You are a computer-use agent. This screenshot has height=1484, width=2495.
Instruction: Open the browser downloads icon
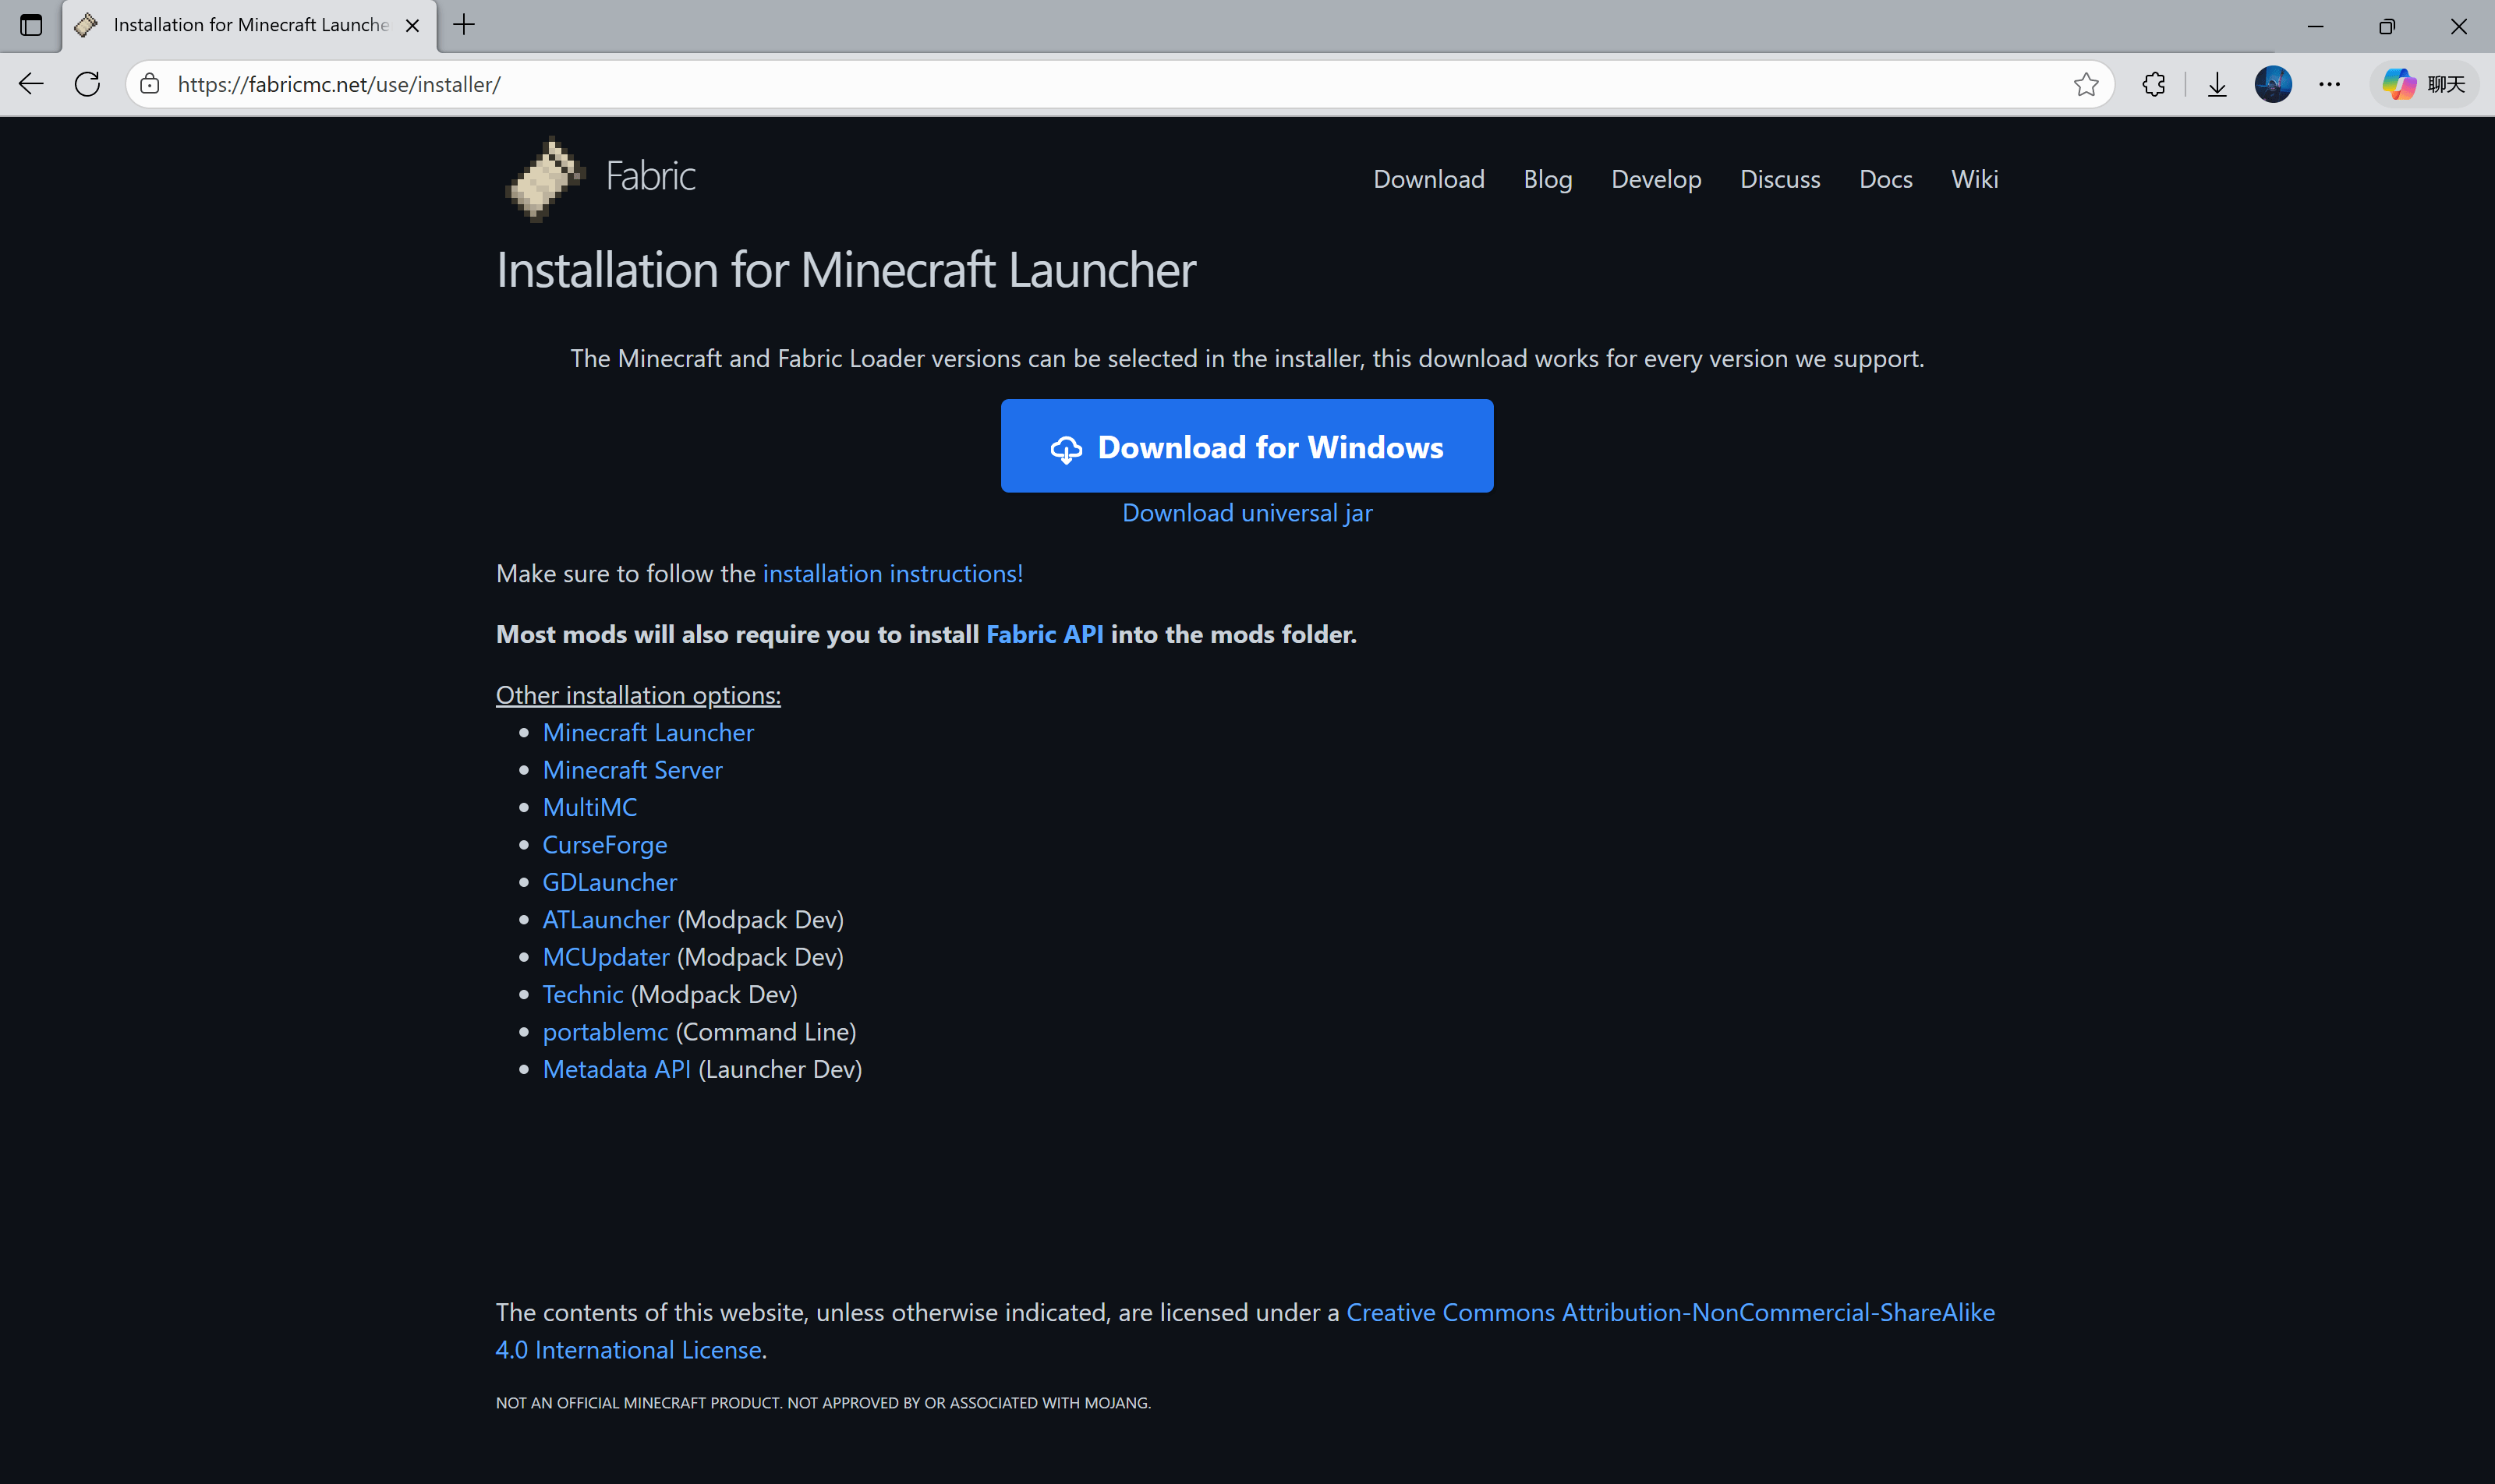pyautogui.click(x=2217, y=84)
